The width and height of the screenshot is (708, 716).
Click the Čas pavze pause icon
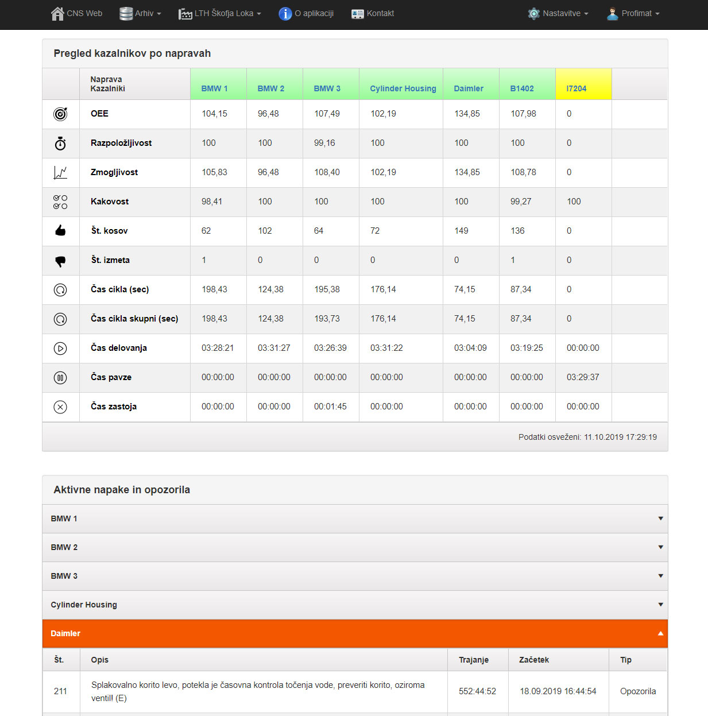[60, 378]
